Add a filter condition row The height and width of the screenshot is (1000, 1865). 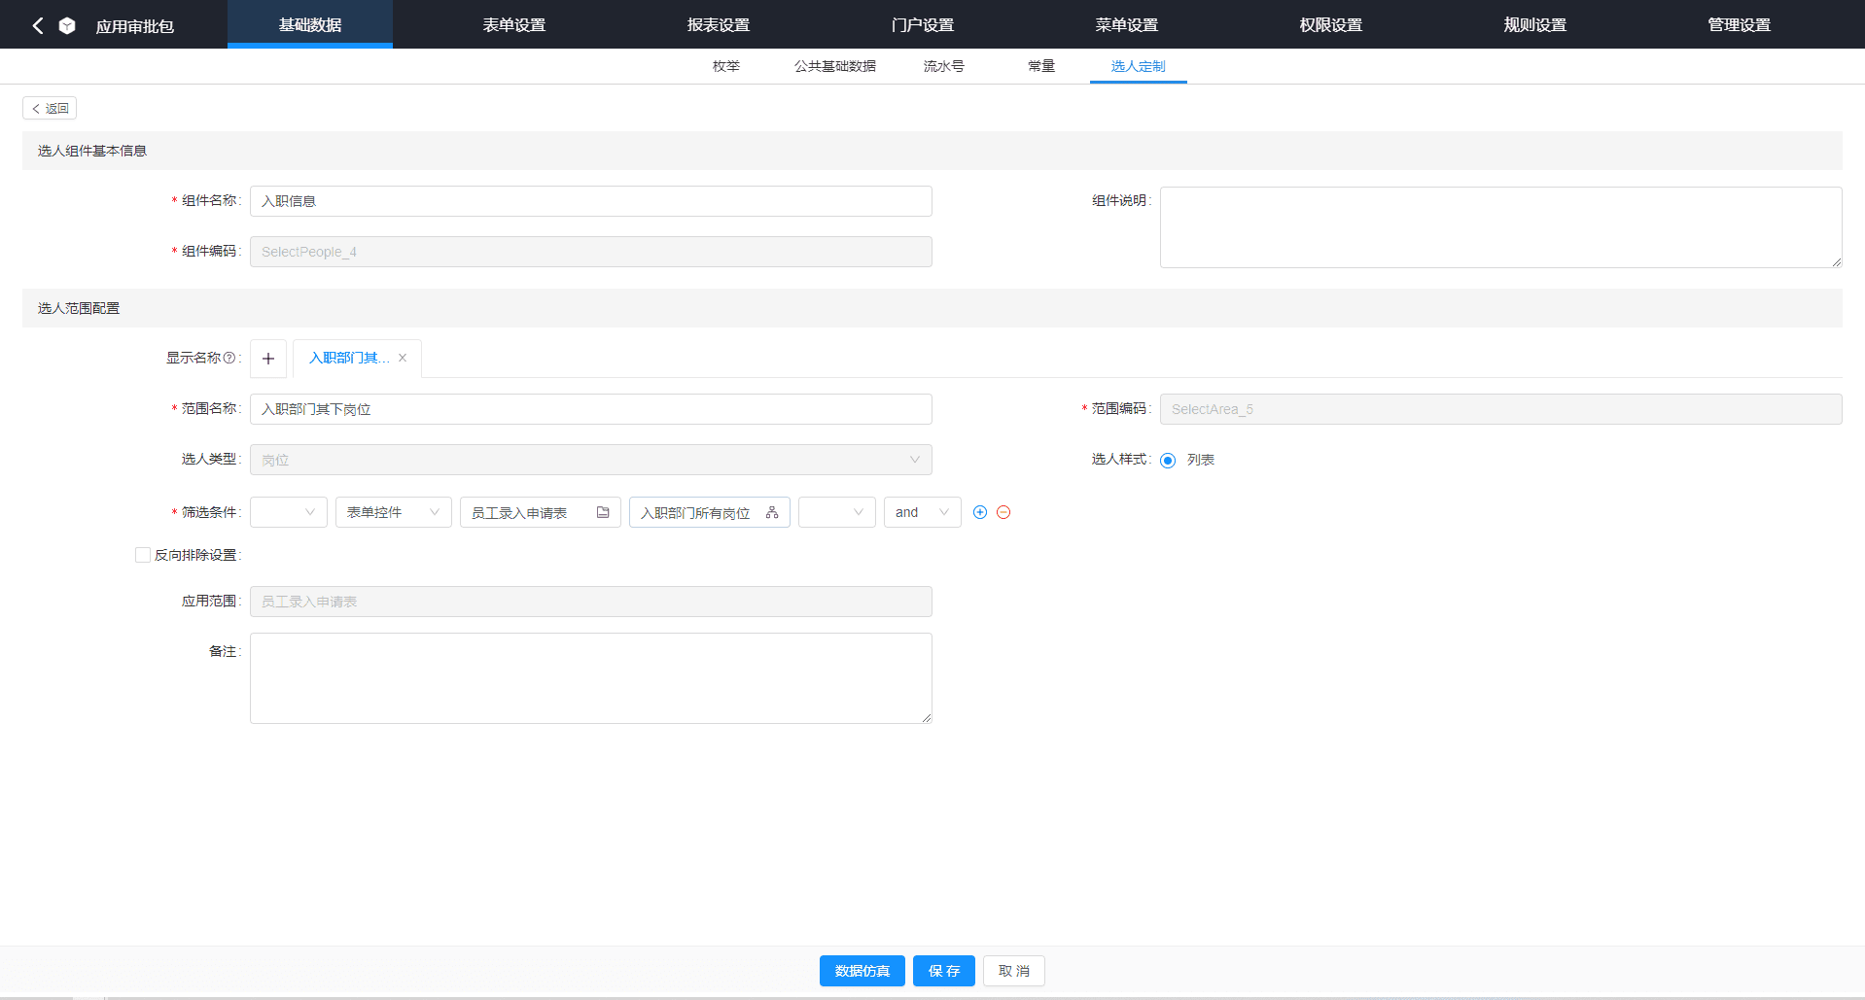click(980, 512)
